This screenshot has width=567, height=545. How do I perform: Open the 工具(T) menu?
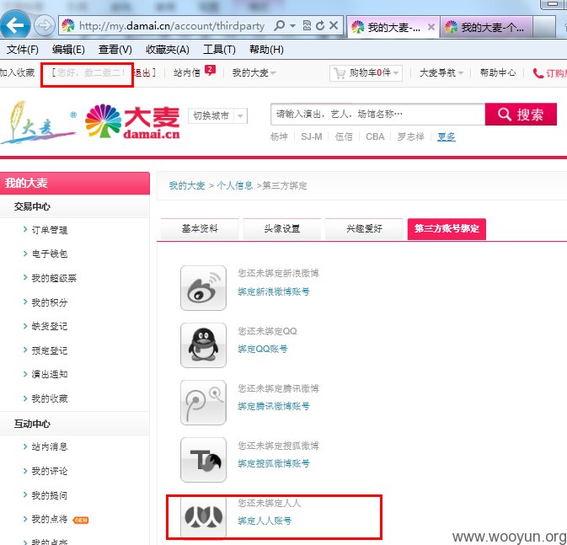pos(219,50)
